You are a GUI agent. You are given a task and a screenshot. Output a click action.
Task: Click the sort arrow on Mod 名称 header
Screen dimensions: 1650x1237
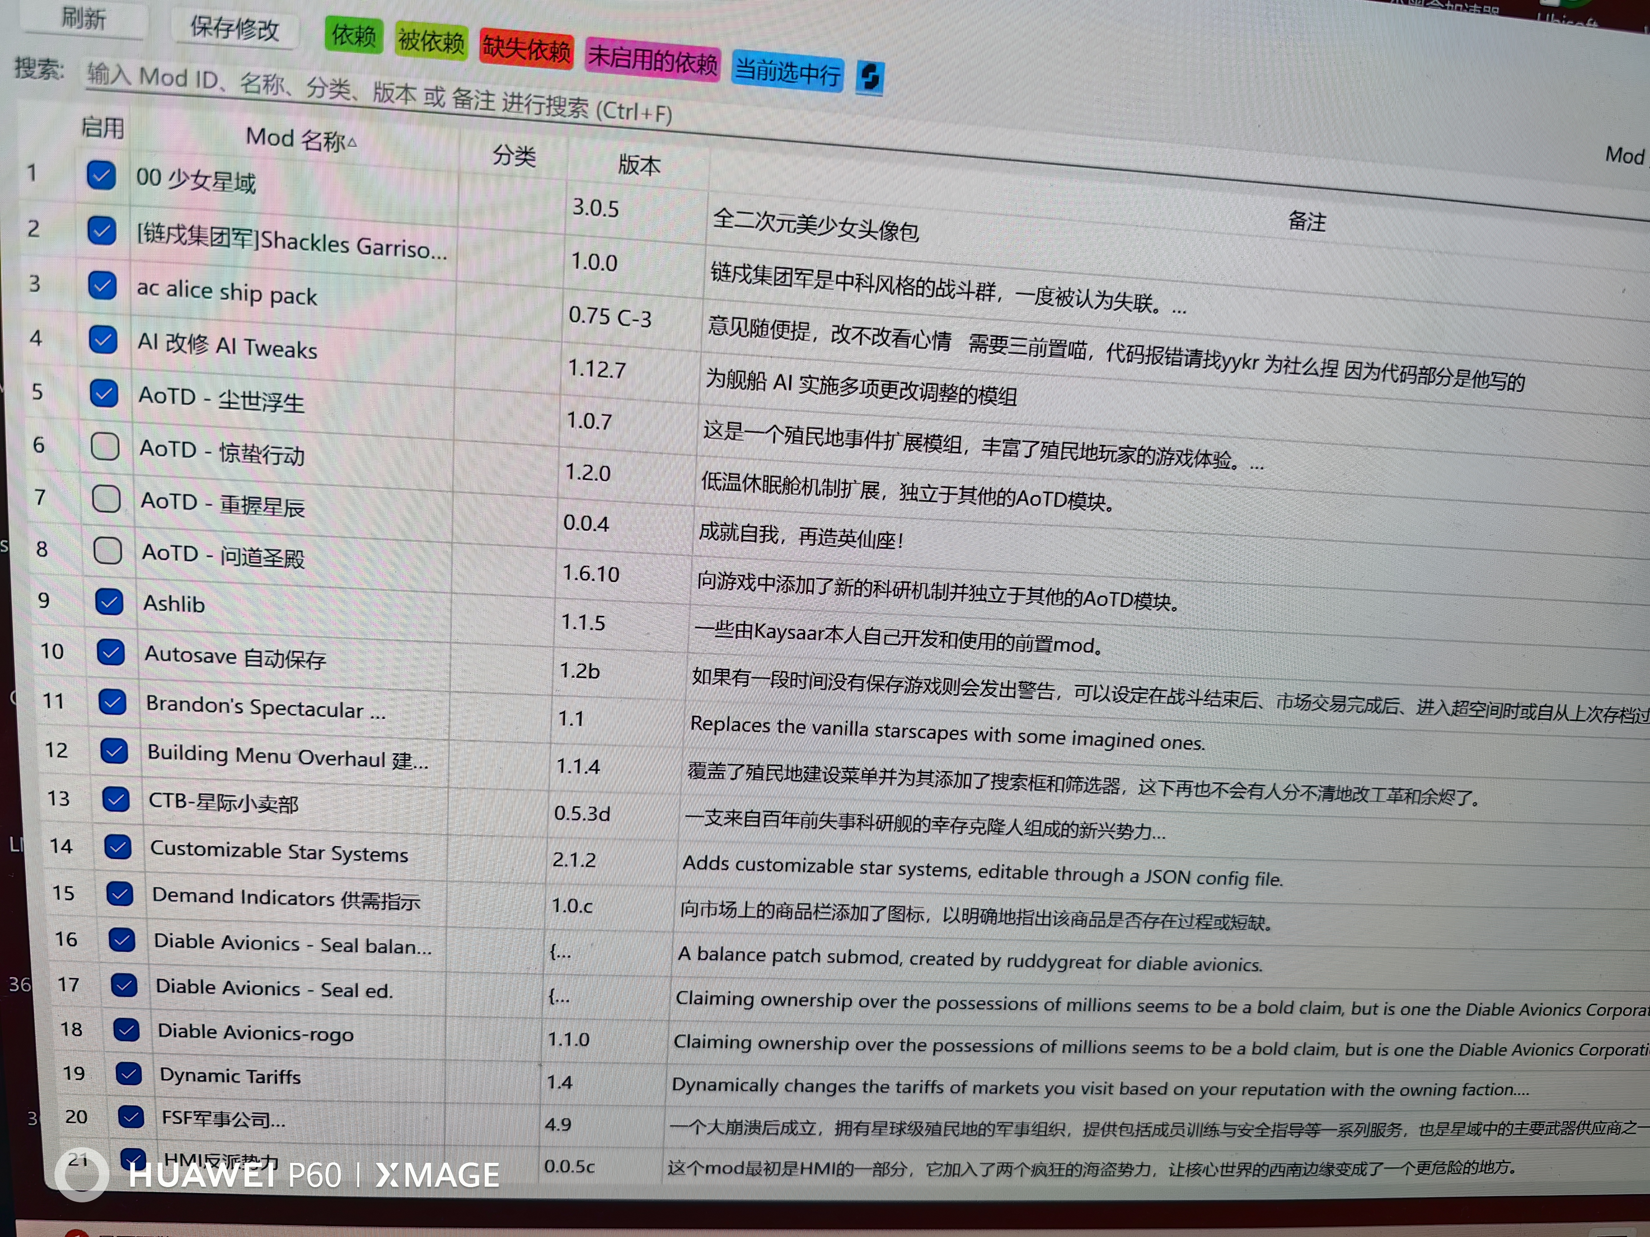[x=352, y=142]
